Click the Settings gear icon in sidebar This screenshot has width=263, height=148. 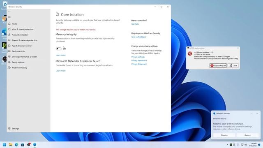(9, 129)
